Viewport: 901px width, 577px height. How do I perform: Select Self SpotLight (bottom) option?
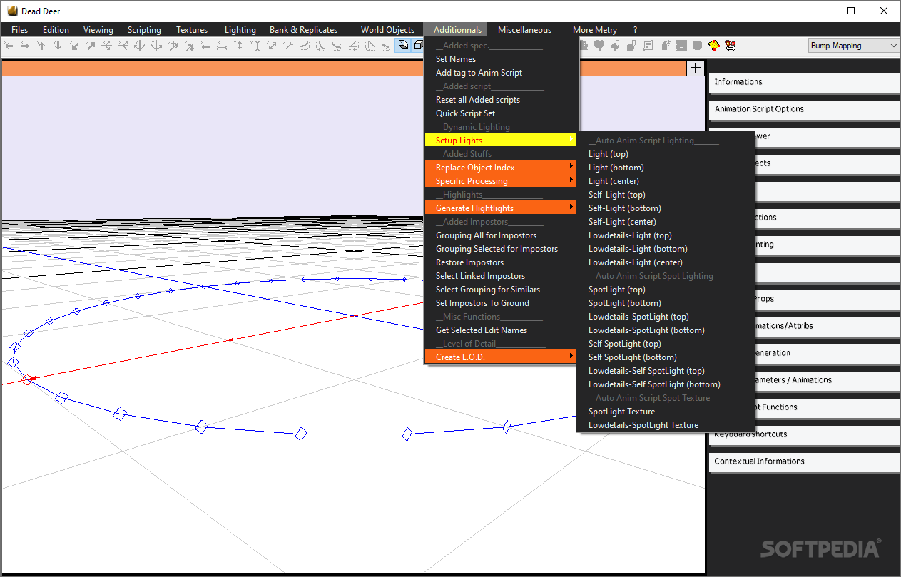click(633, 357)
